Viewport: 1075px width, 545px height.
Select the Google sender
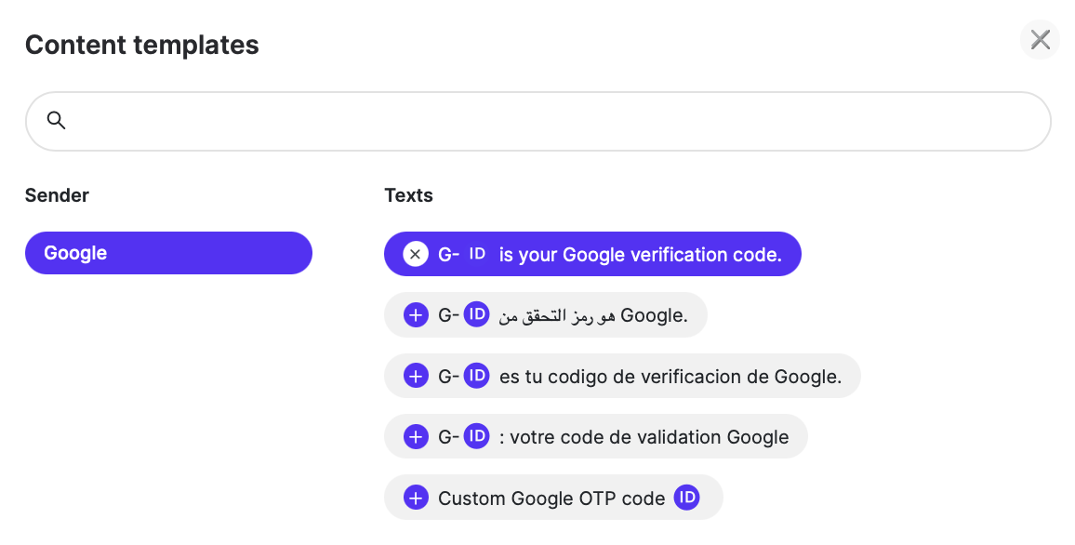coord(168,253)
